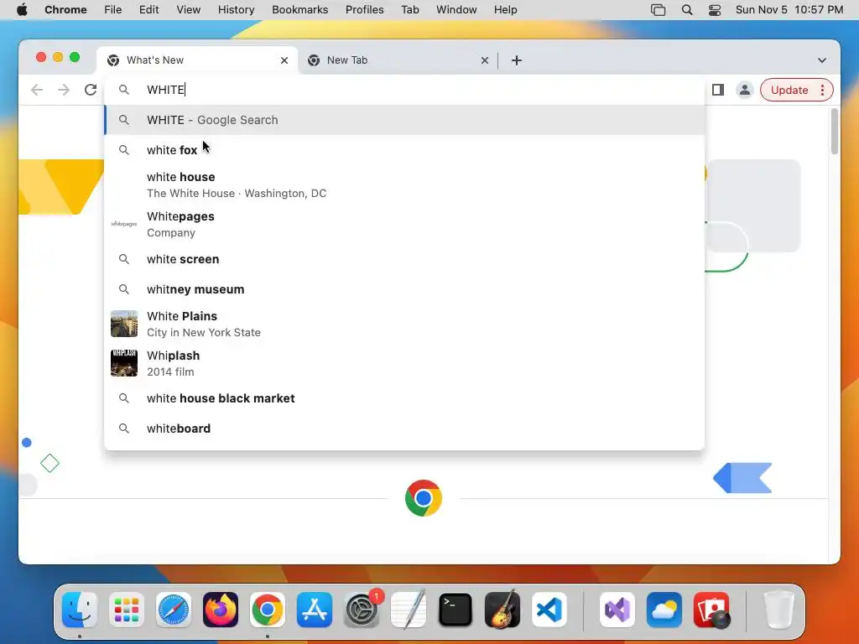The image size is (859, 644).
Task: Click the browser forward arrow
Action: pyautogui.click(x=64, y=90)
